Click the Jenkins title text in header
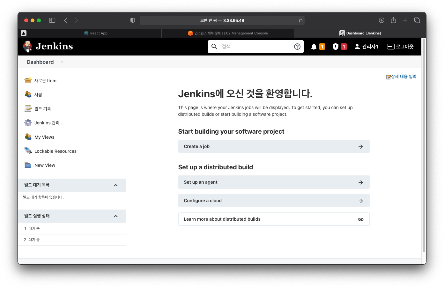Screen dimensions: 444x288 coord(54,47)
